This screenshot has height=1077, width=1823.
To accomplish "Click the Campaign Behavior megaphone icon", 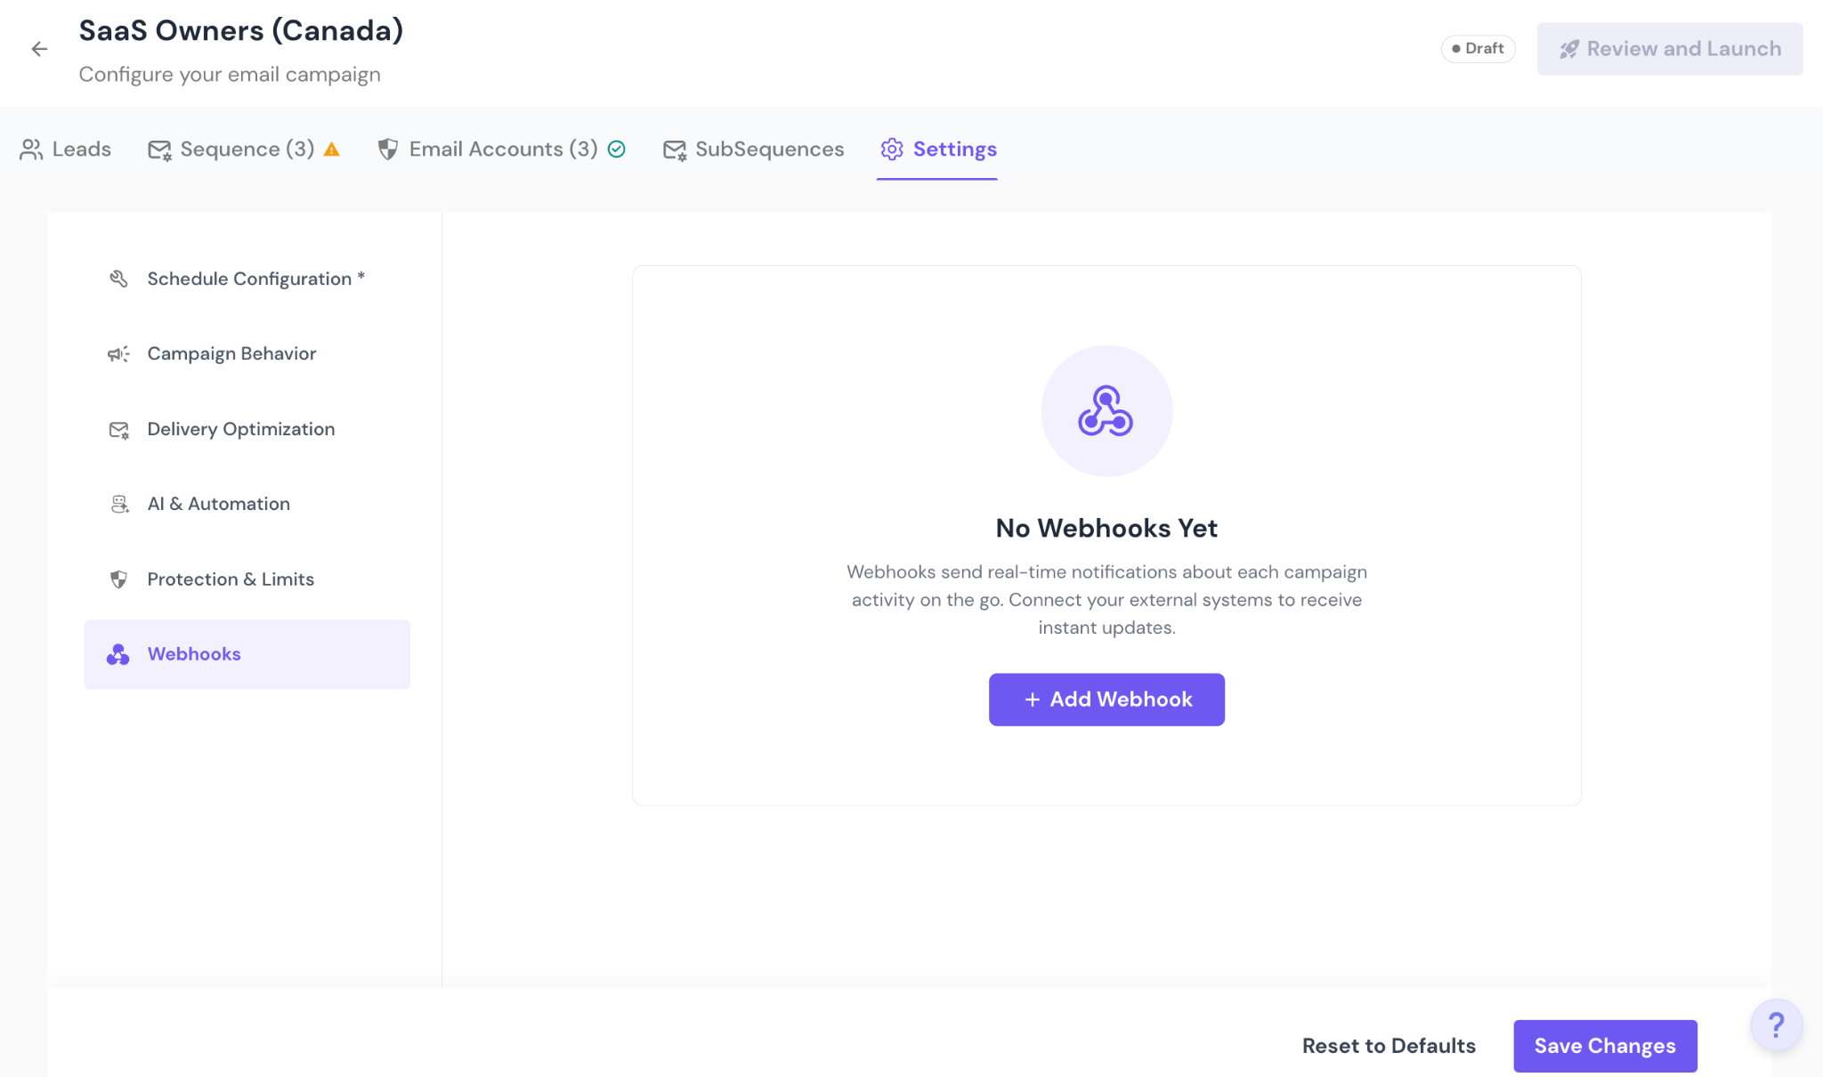I will 118,354.
